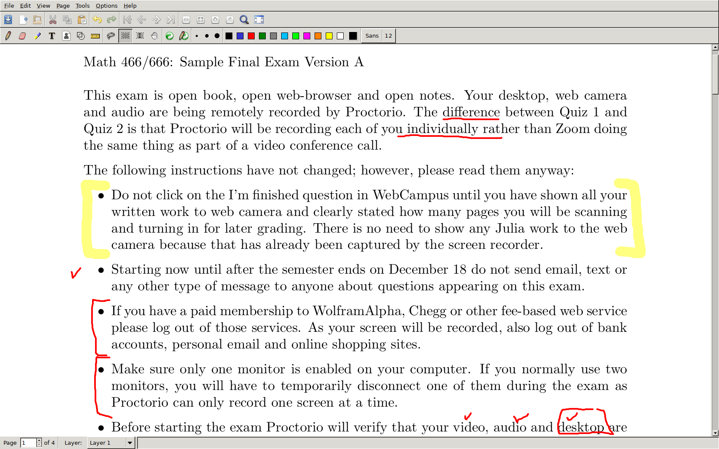Select the Pencil drawing tool
The height and width of the screenshot is (449, 719).
pyautogui.click(x=8, y=36)
